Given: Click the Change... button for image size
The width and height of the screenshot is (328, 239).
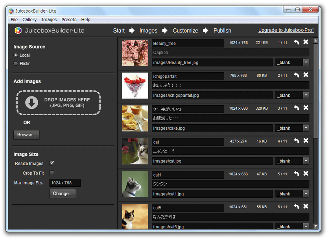Looking at the screenshot, I should pos(63,193).
